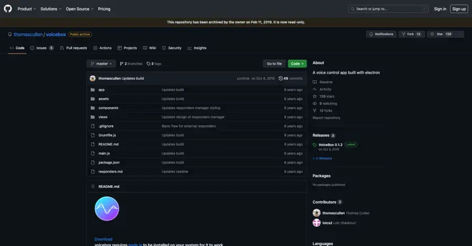The image size is (472, 246).
Task: Switch to the Wiki tab
Action: (149, 48)
